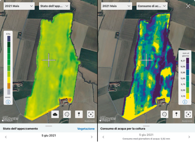Click the yellow 3,10 swatch in water legend
The height and width of the screenshot is (143, 195).
pyautogui.click(x=188, y=96)
